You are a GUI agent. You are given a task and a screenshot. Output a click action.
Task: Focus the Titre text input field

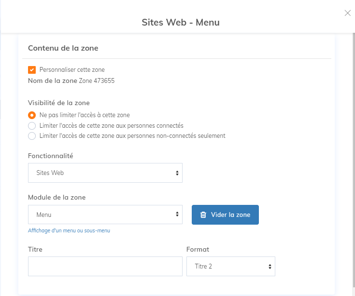tap(105, 267)
